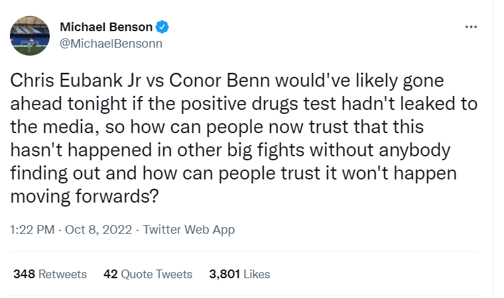Open the Michael Benson display name link
Screen dimensions: 504x298
click(x=106, y=27)
